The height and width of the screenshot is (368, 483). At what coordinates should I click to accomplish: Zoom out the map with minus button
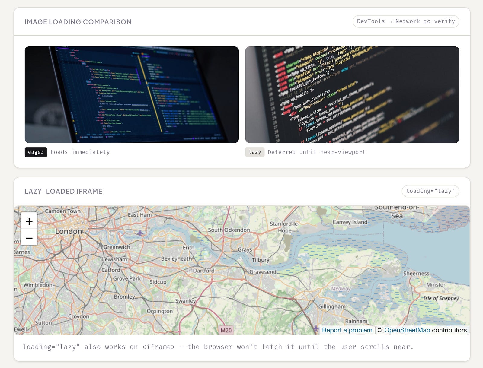click(29, 238)
